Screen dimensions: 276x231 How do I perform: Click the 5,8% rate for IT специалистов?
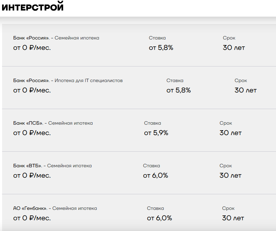[179, 90]
